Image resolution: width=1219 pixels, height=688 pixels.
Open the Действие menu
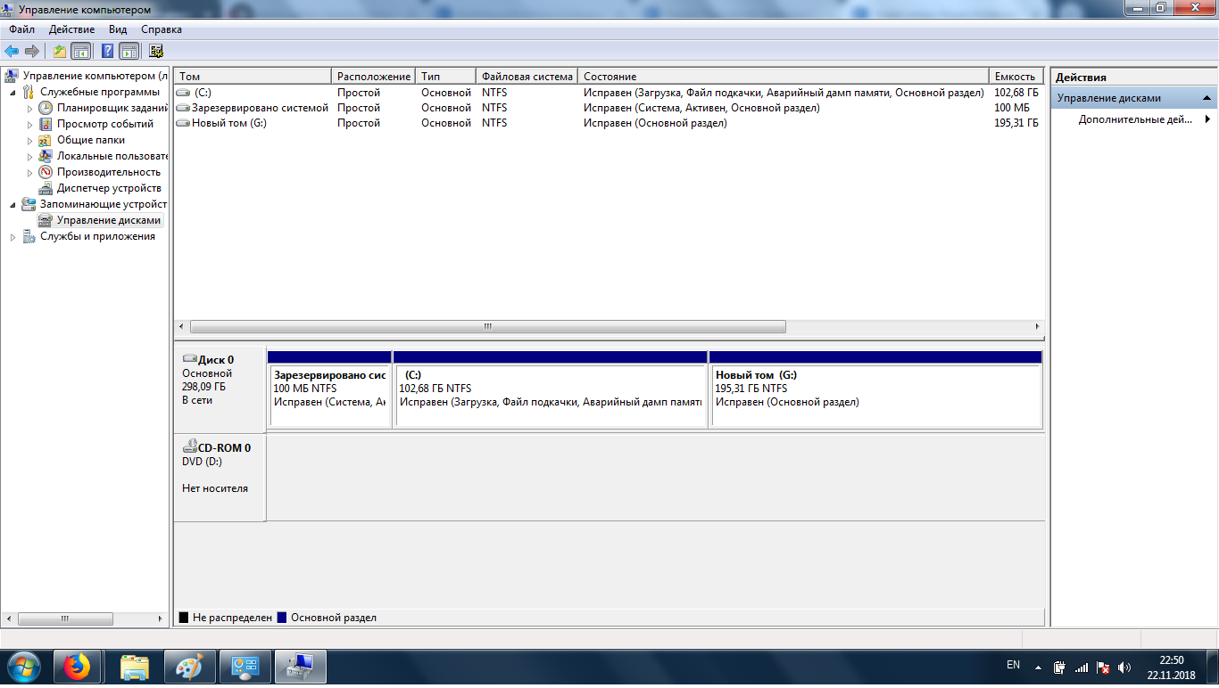coord(71,29)
